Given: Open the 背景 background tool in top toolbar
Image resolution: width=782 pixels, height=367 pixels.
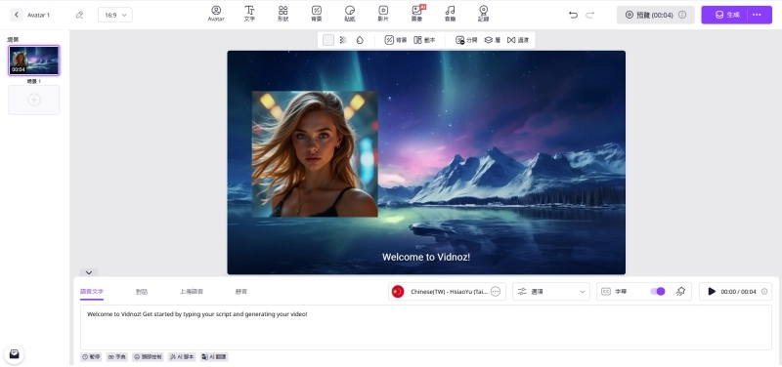Looking at the screenshot, I should click(x=316, y=14).
